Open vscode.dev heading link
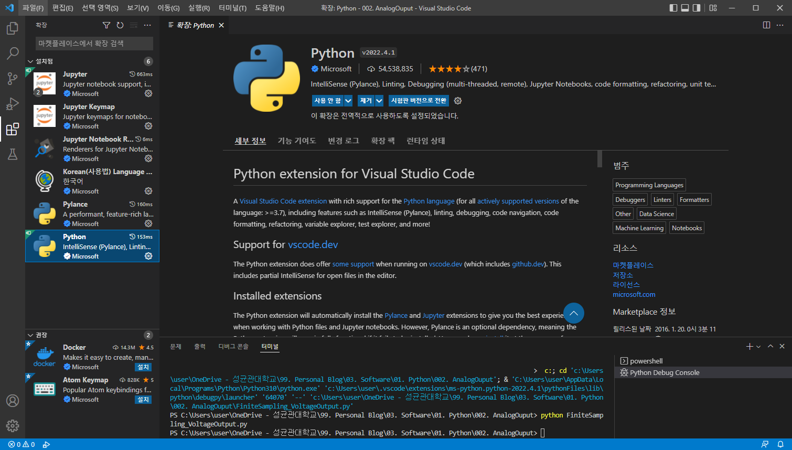792x450 pixels. pos(313,244)
